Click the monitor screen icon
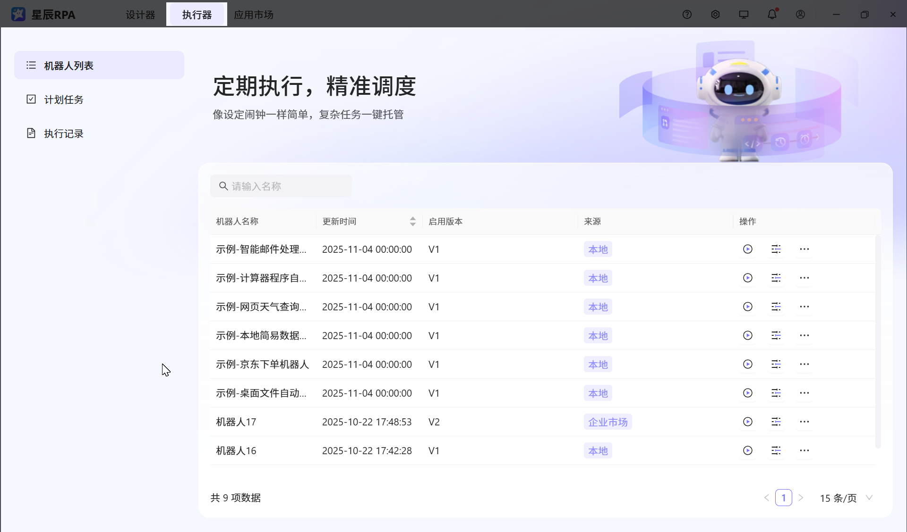Image resolution: width=907 pixels, height=532 pixels. coord(744,15)
